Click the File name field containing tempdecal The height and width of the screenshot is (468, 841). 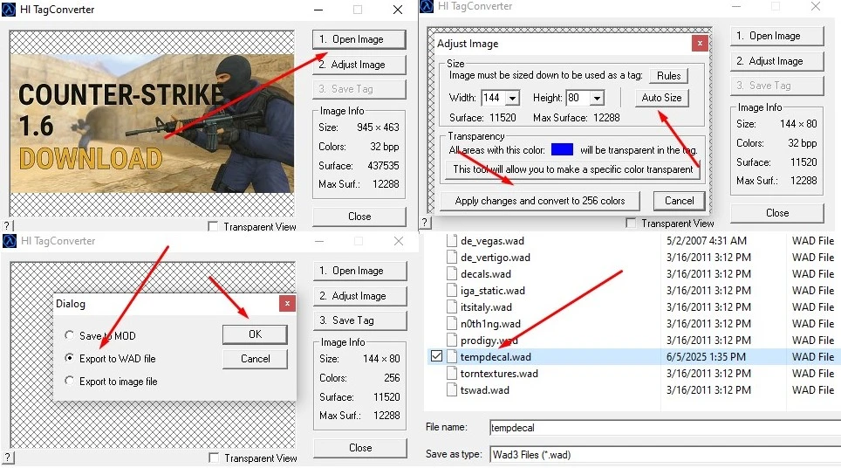coord(665,428)
